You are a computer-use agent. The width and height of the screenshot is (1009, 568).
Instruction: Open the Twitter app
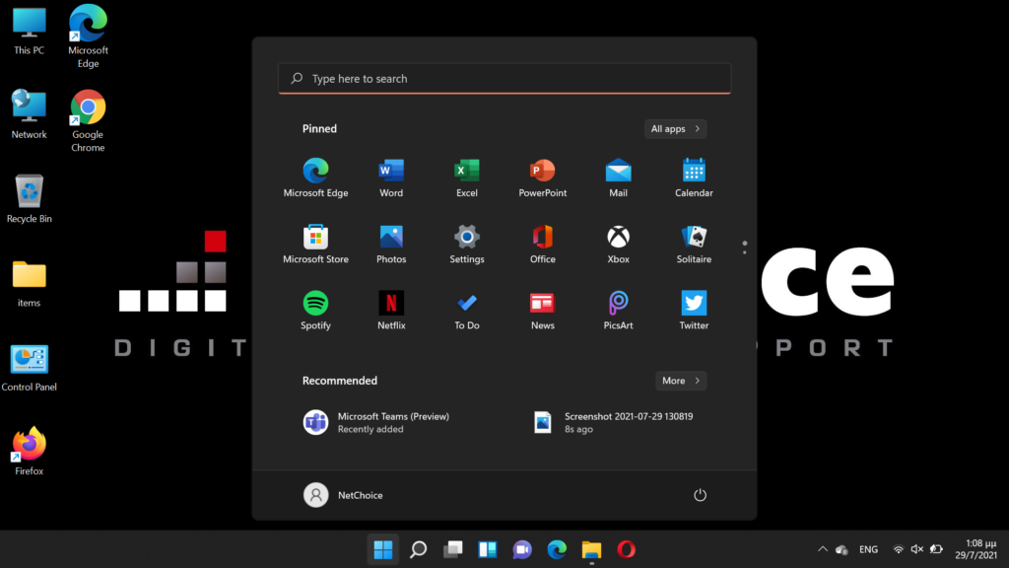694,310
